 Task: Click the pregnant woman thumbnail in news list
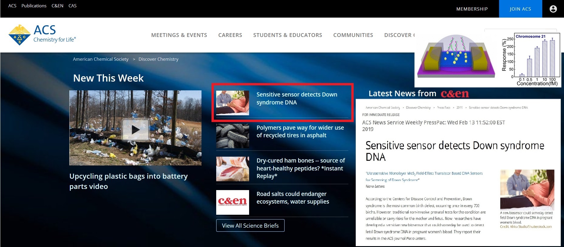coord(232,103)
